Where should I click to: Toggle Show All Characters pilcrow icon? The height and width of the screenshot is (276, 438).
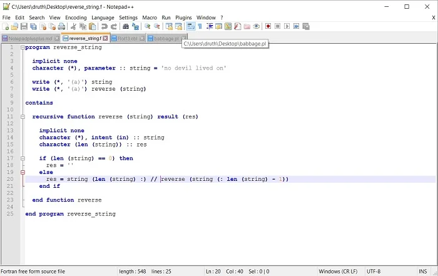pyautogui.click(x=200, y=26)
